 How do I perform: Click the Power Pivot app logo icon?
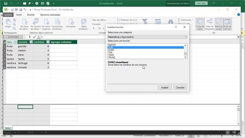6,9
